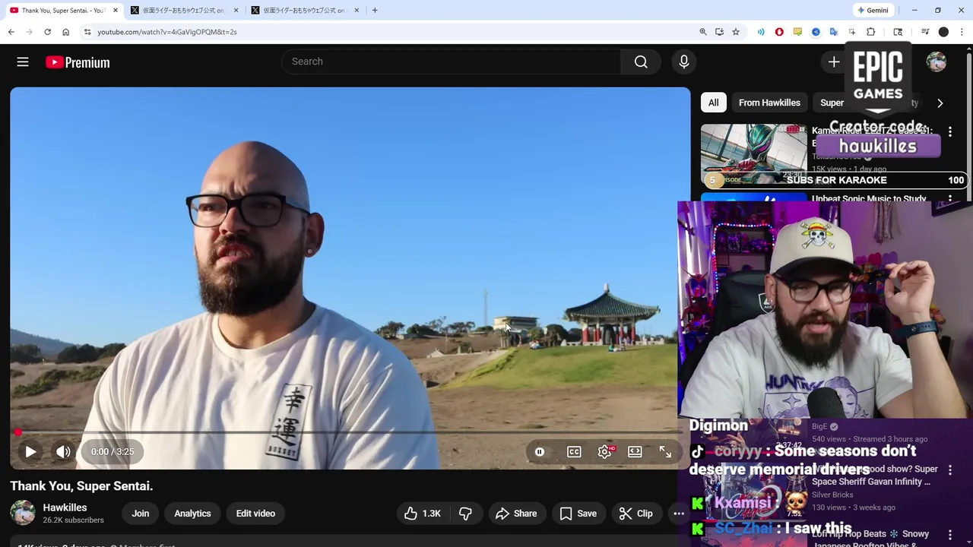Start voice search with the microphone
The width and height of the screenshot is (973, 547).
point(684,62)
